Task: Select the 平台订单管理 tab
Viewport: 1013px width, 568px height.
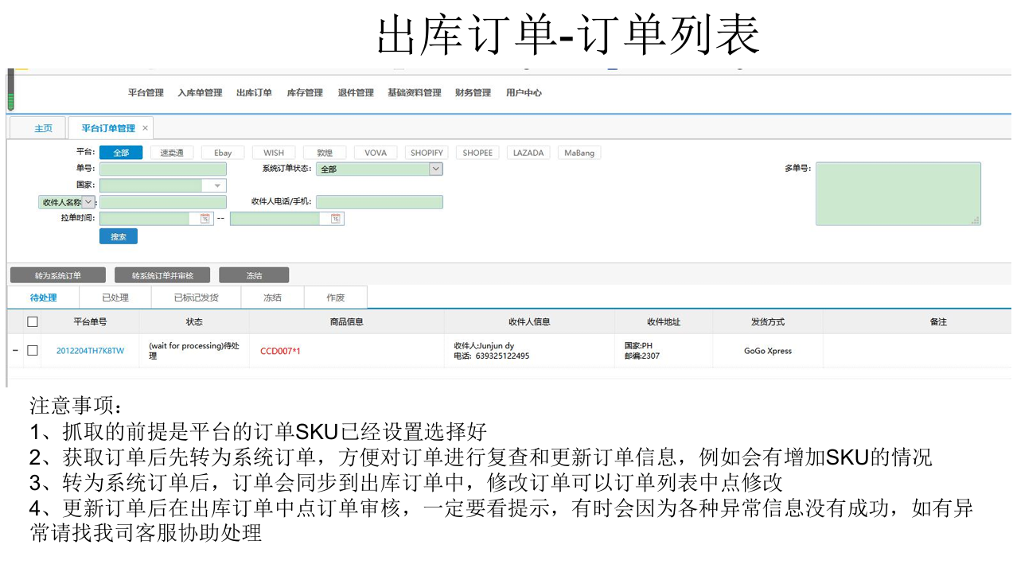Action: pos(108,128)
